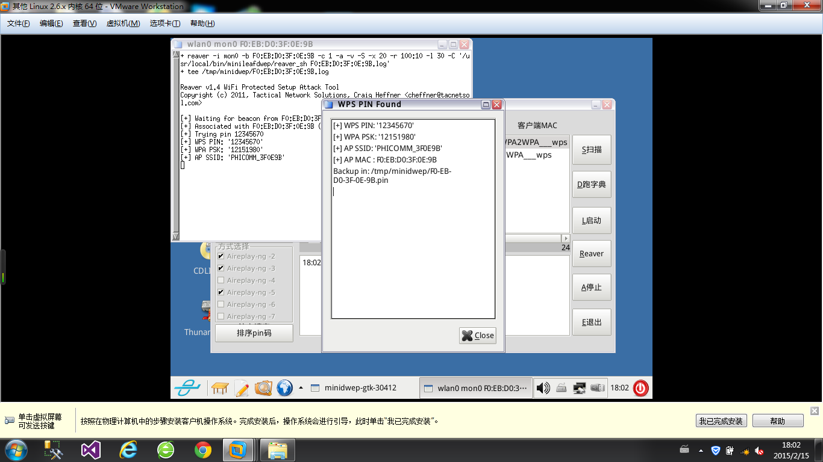Screen dimensions: 823x462
Task: Open Google Chrome from taskbar
Action: point(203,450)
